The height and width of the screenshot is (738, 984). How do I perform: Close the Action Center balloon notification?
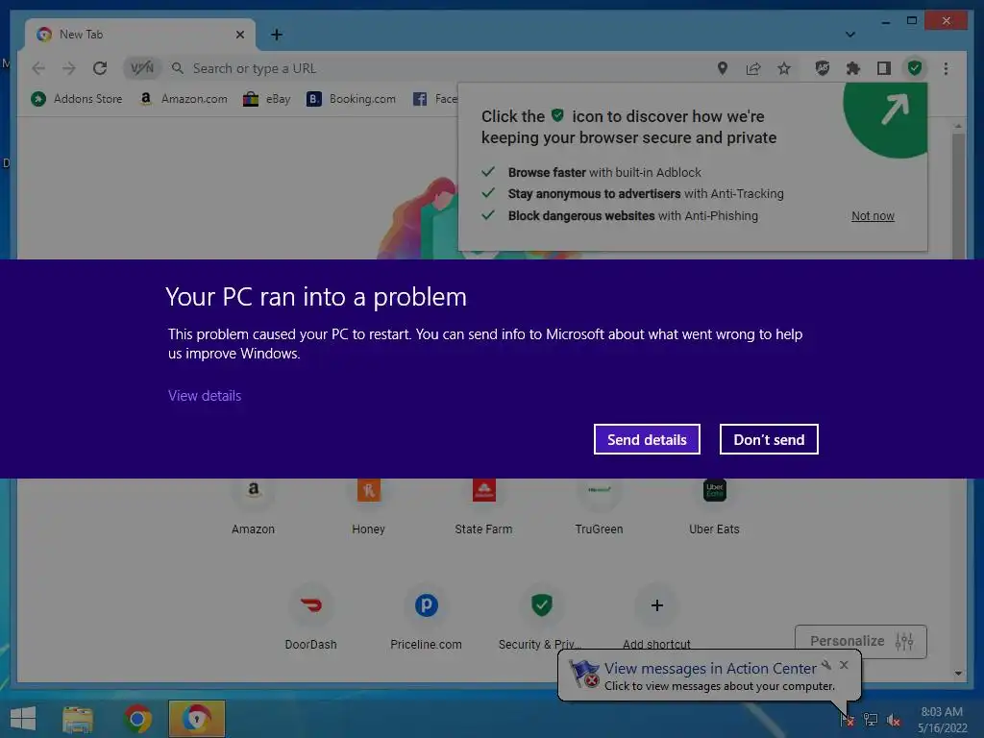click(x=844, y=665)
